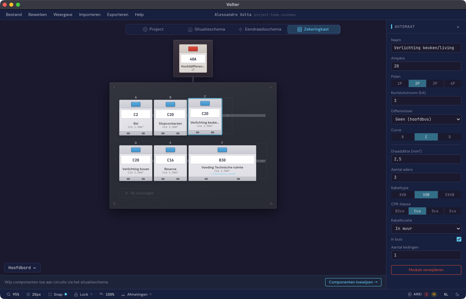Click 'Componenten toewijzen' button

[353, 282]
